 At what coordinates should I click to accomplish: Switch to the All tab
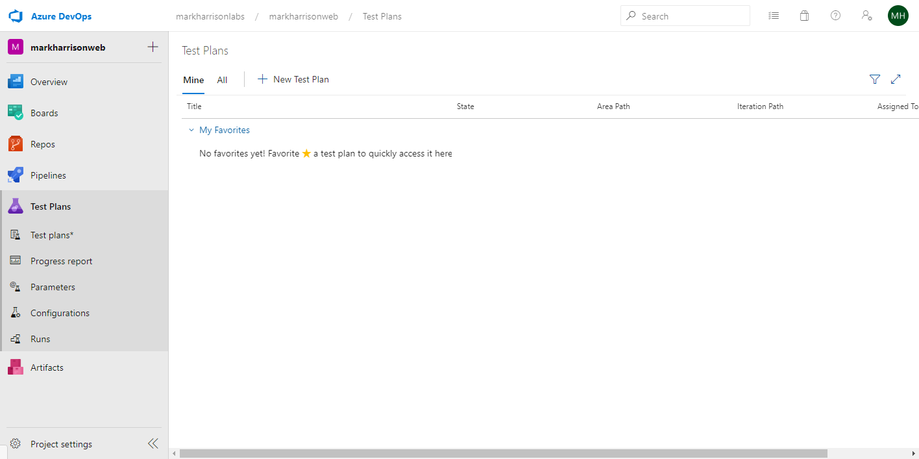click(x=222, y=80)
